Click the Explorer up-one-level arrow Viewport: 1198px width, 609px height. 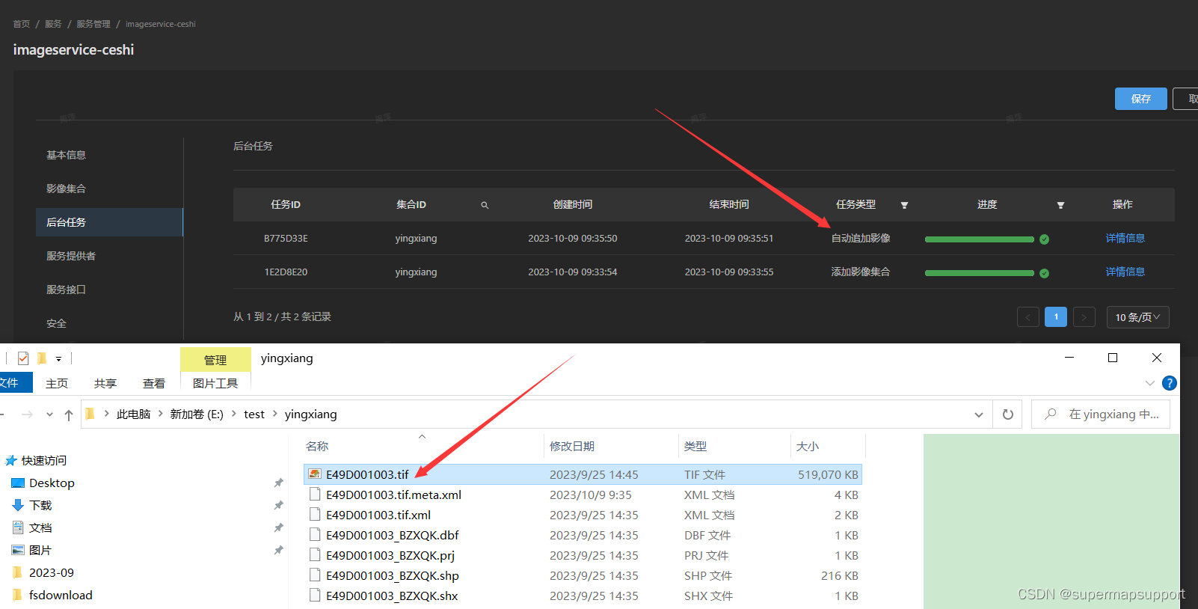[x=69, y=414]
